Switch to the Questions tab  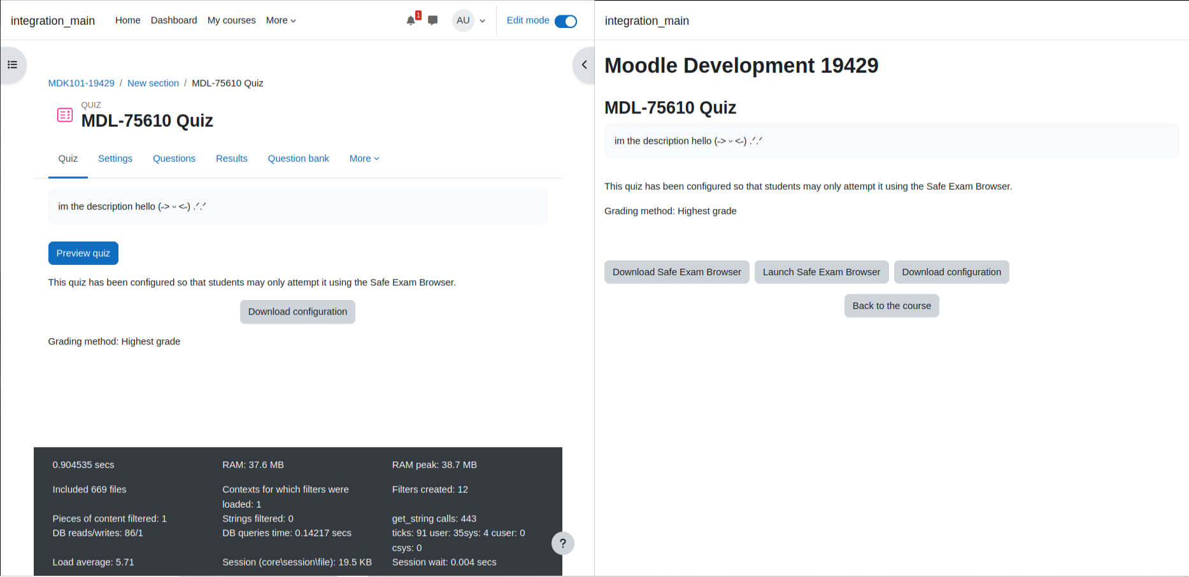pos(174,159)
